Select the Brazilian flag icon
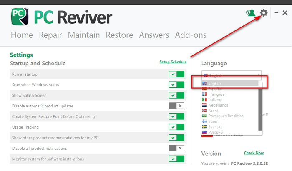 204,116
